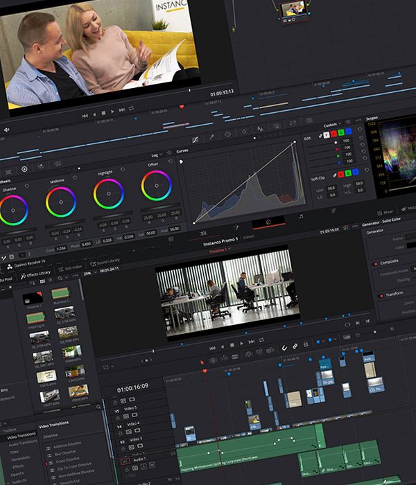The image size is (416, 485).
Task: Open media pool three-dots options menu
Action: [74, 276]
